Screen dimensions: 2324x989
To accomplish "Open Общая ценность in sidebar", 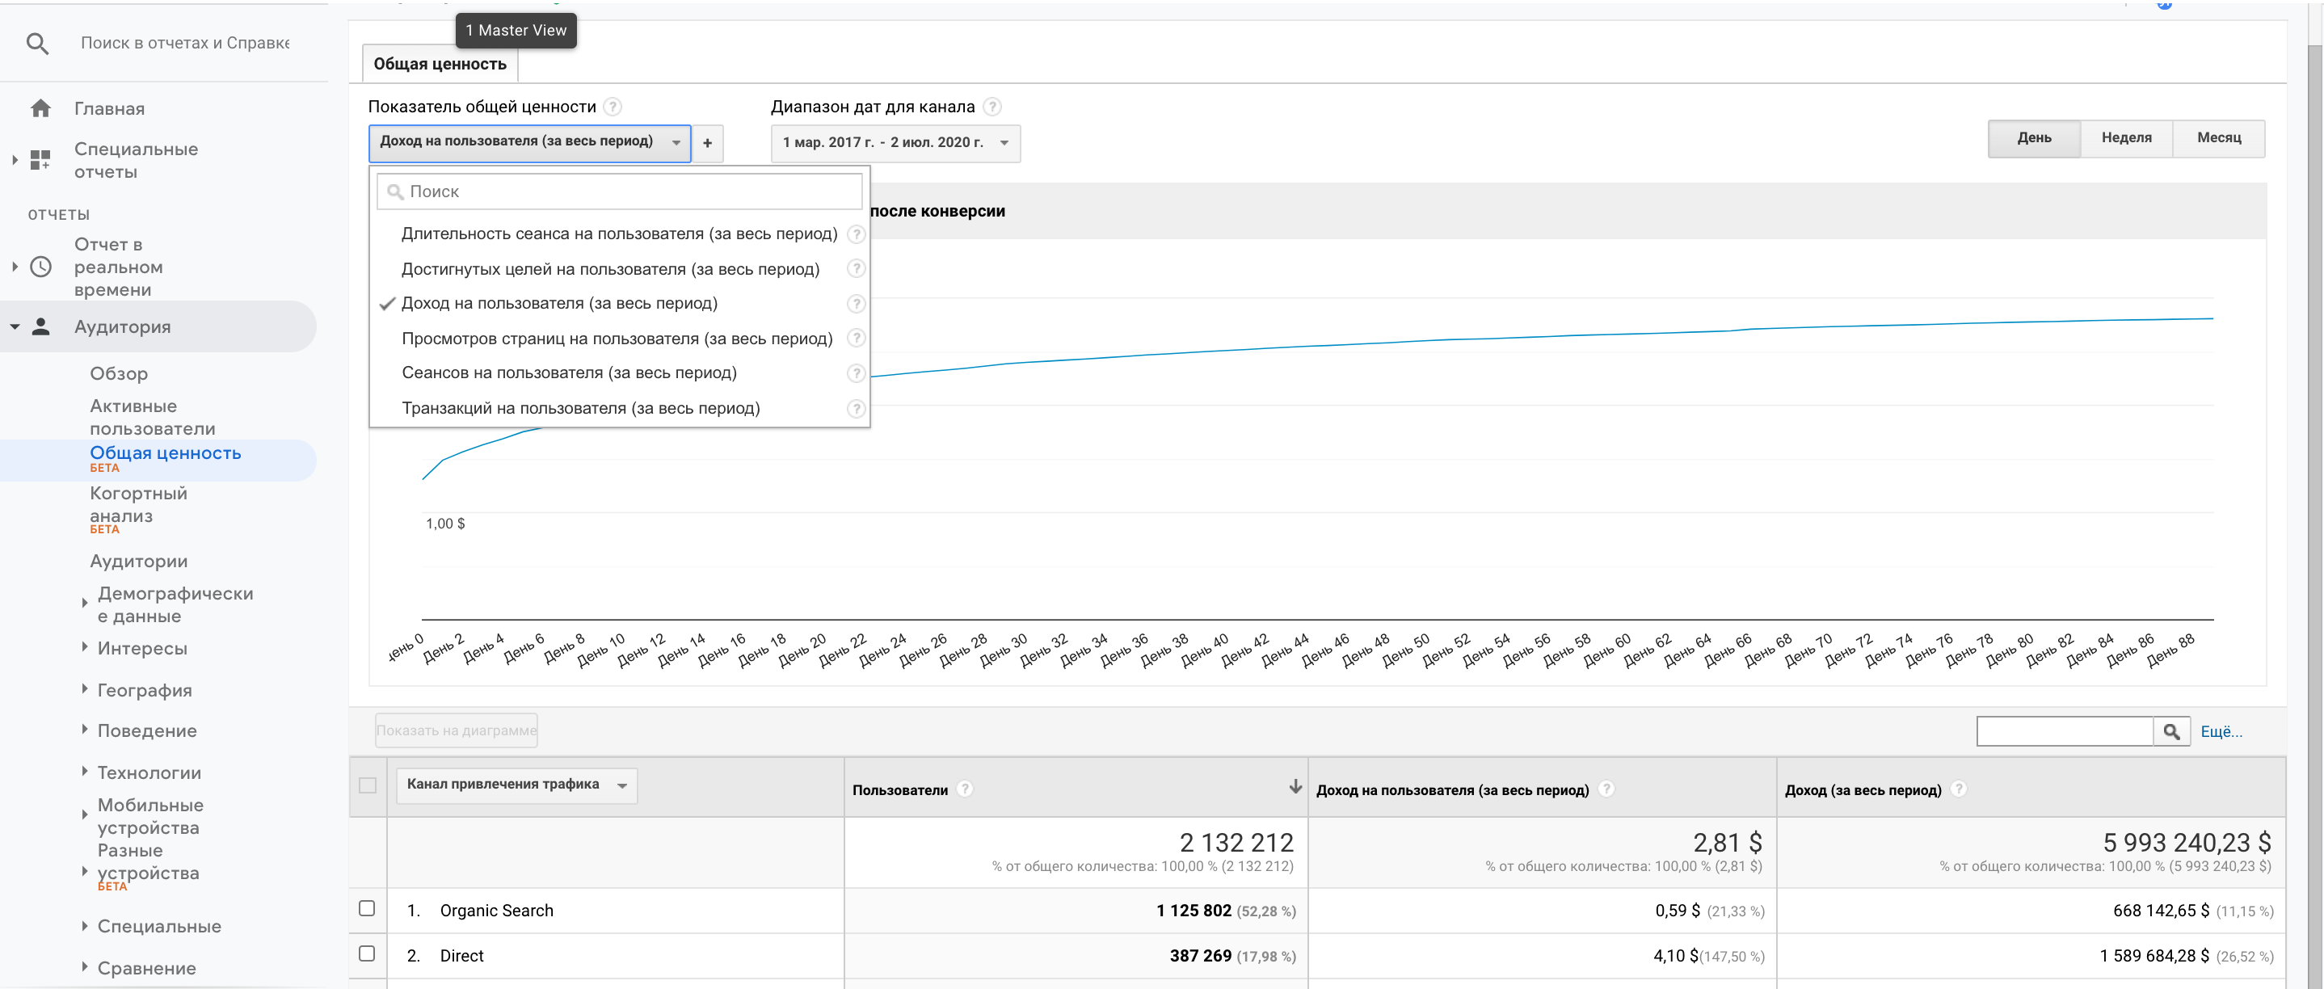I will point(165,453).
